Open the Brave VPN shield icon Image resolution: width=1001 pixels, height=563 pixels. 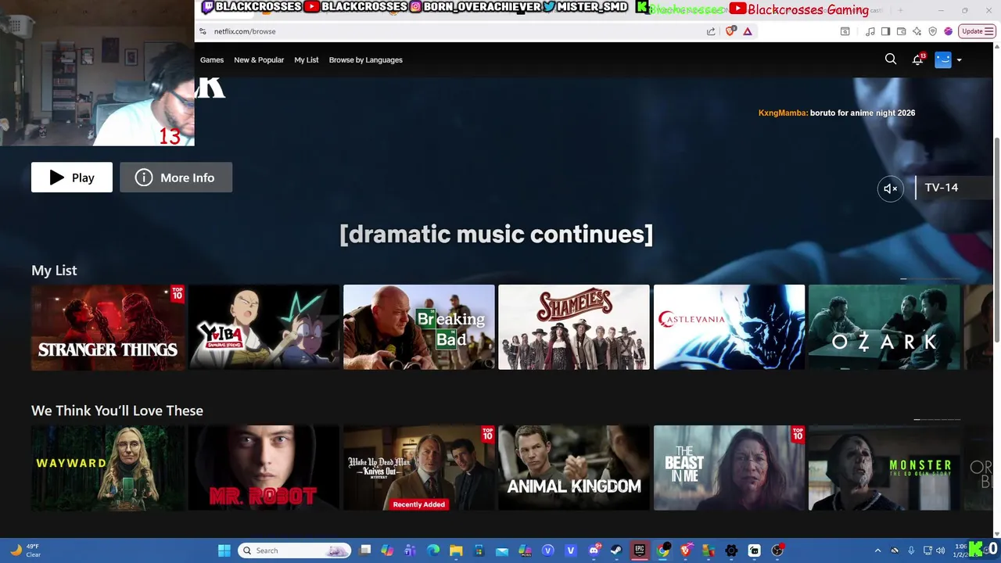point(933,31)
